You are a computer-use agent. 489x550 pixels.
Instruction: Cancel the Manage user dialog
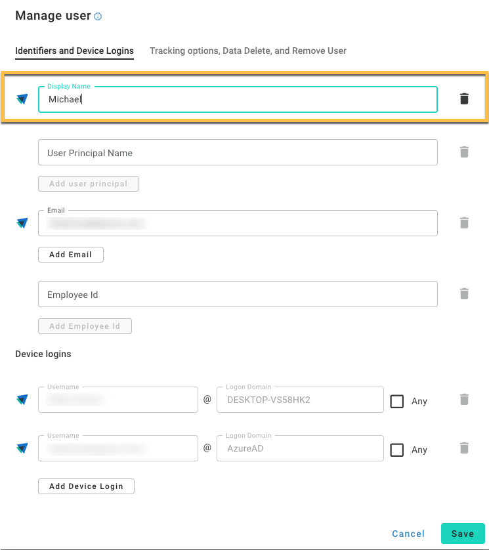point(408,534)
